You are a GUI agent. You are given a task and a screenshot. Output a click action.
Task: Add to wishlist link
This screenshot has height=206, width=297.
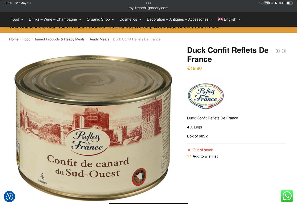205,156
